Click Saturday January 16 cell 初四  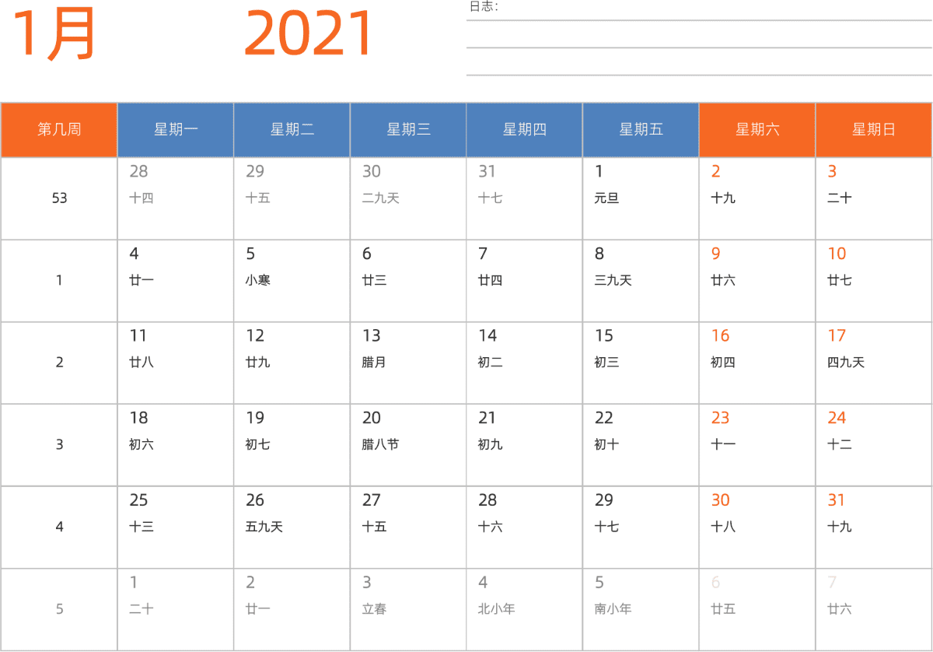[757, 363]
